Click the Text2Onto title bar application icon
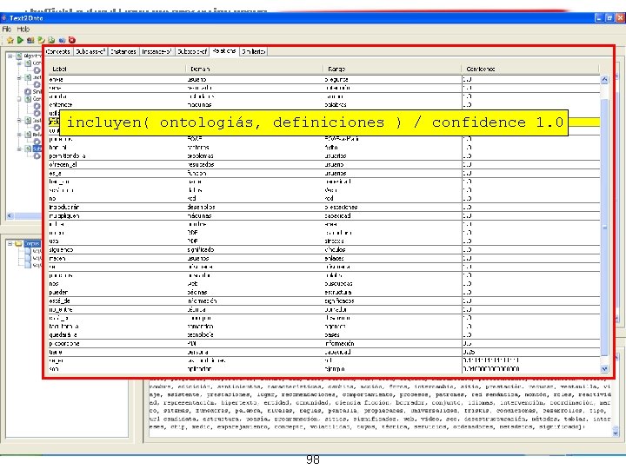 click(4, 17)
